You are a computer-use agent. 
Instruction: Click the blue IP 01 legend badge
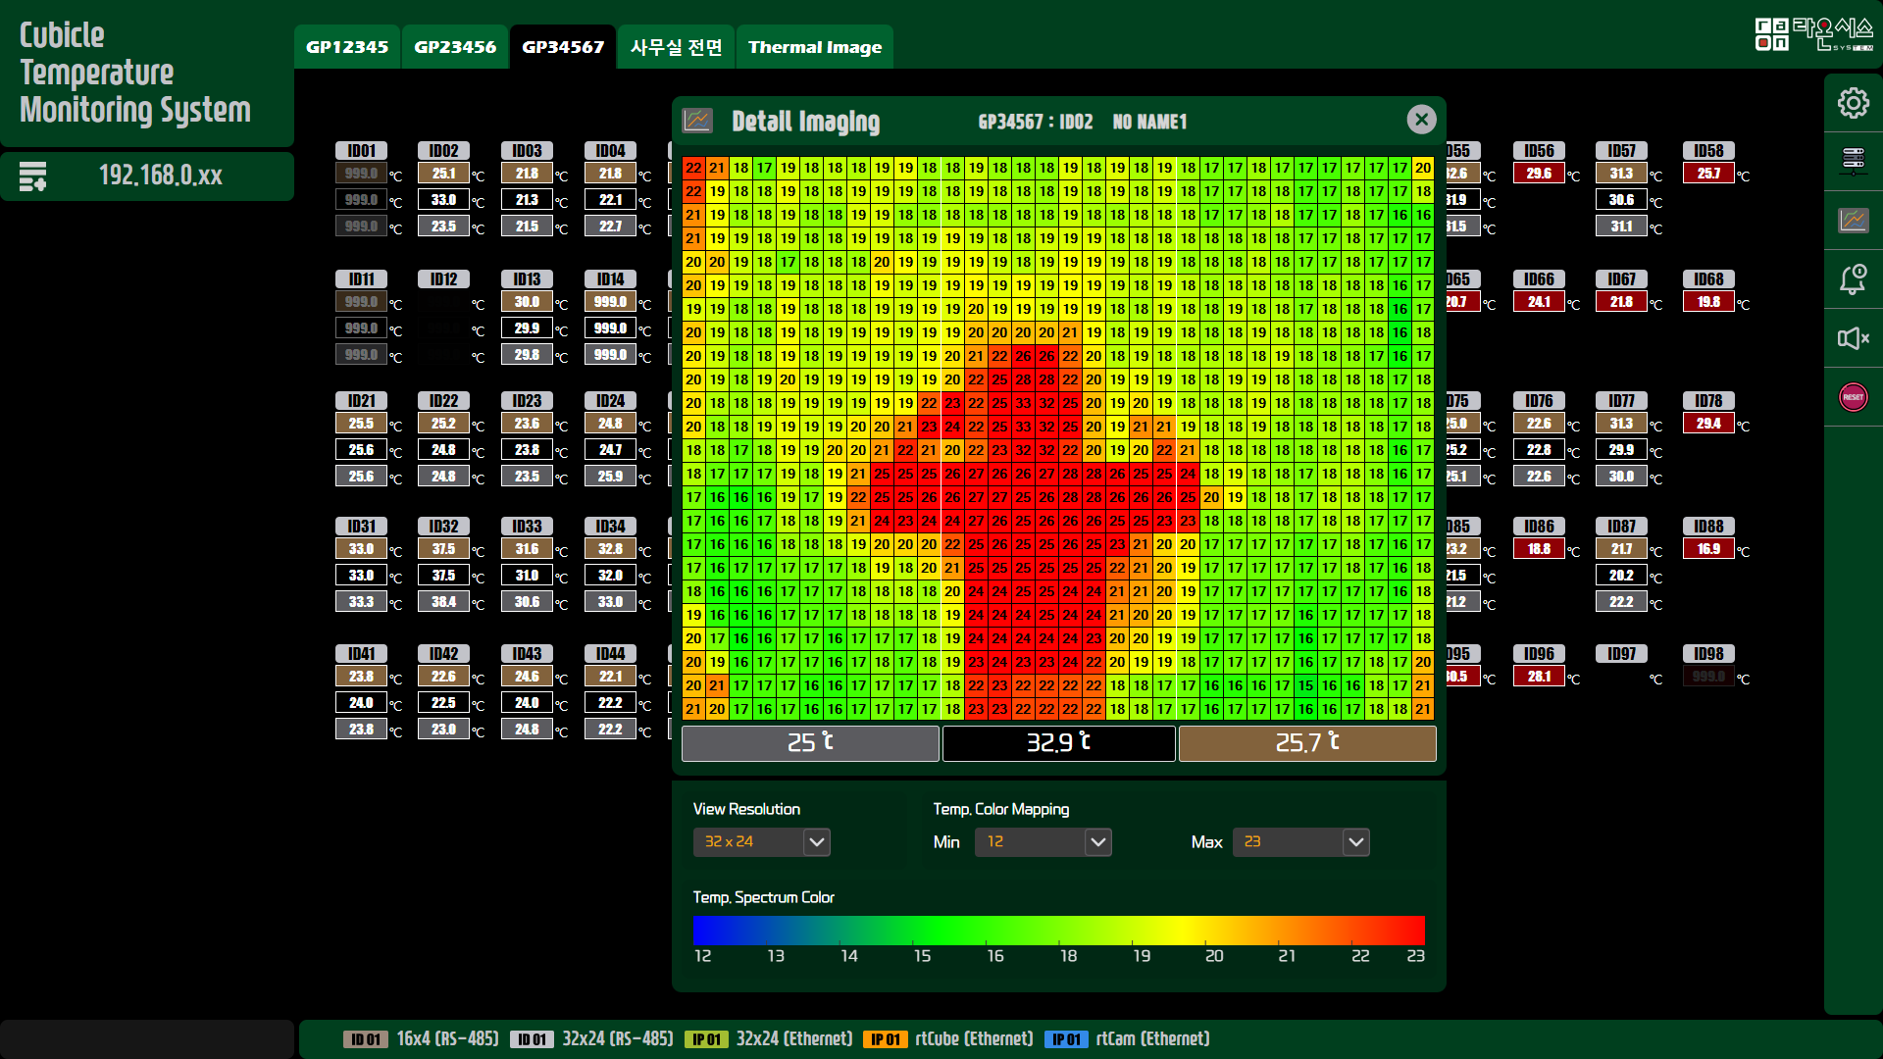click(1066, 1039)
